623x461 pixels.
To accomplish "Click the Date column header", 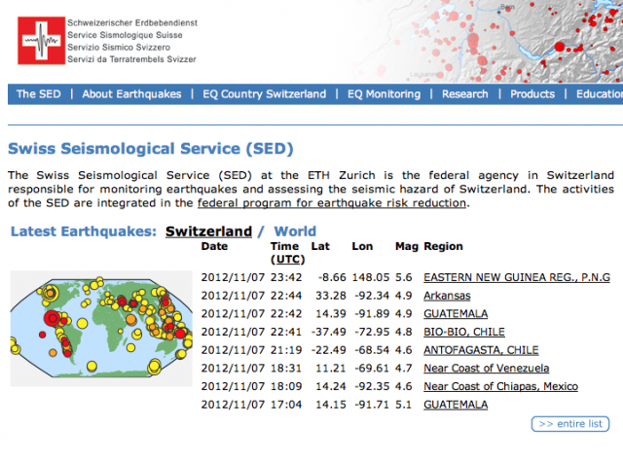I will (214, 246).
